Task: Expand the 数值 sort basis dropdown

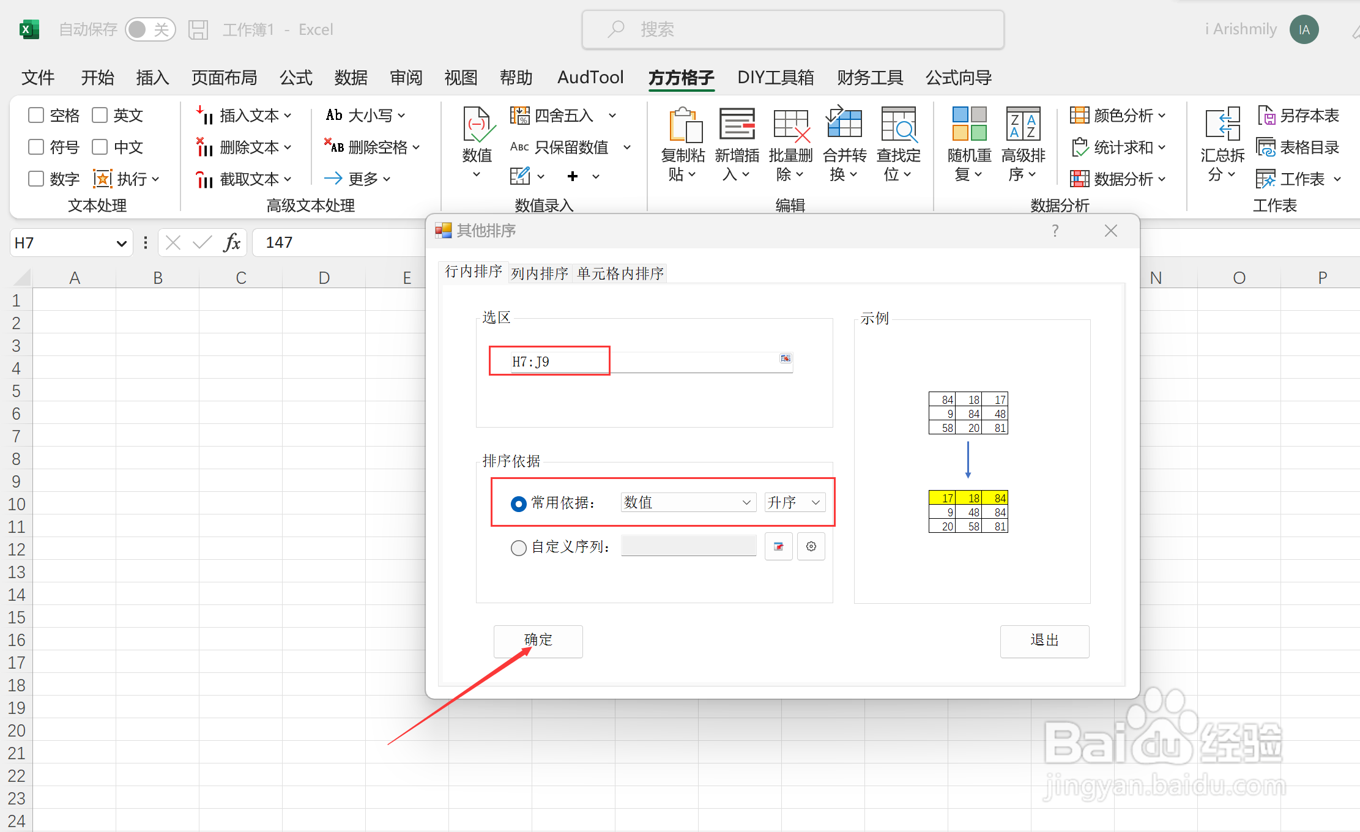Action: coord(688,502)
